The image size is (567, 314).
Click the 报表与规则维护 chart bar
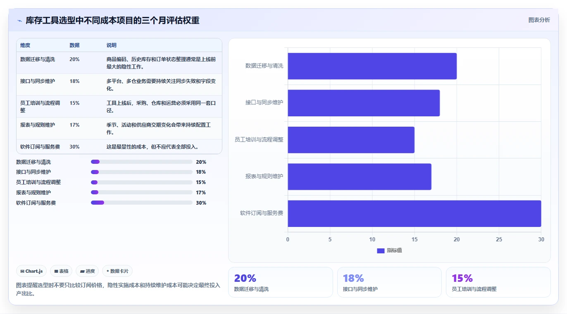point(360,177)
